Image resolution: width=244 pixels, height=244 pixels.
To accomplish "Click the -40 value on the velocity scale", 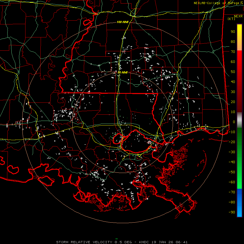I will [x=232, y=162].
